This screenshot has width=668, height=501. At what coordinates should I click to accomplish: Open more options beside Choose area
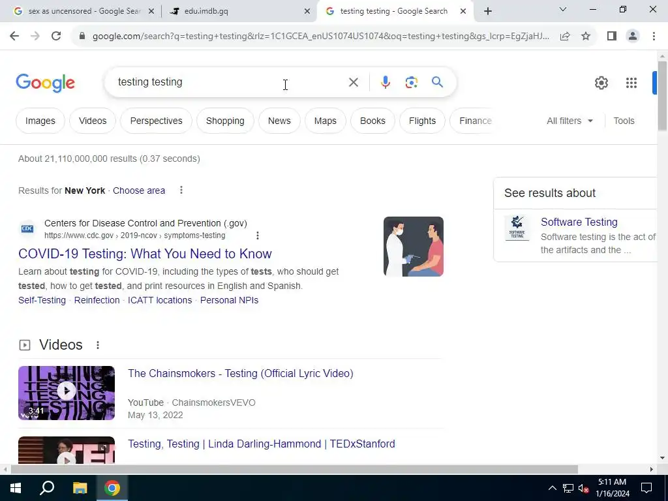click(181, 190)
